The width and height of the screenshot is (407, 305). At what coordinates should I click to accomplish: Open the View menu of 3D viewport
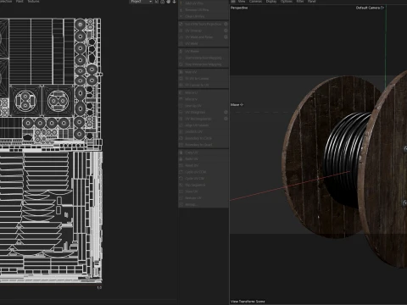click(241, 2)
